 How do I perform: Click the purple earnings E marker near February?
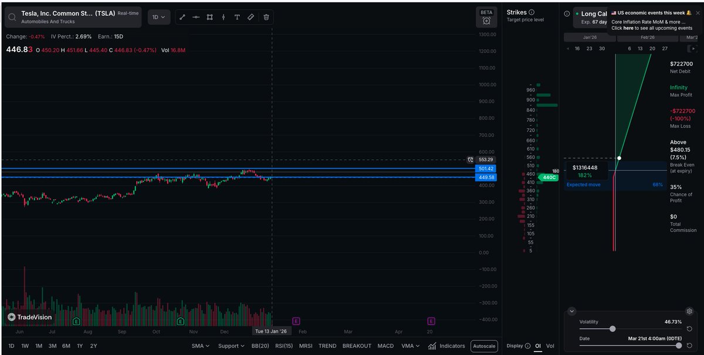pos(296,321)
